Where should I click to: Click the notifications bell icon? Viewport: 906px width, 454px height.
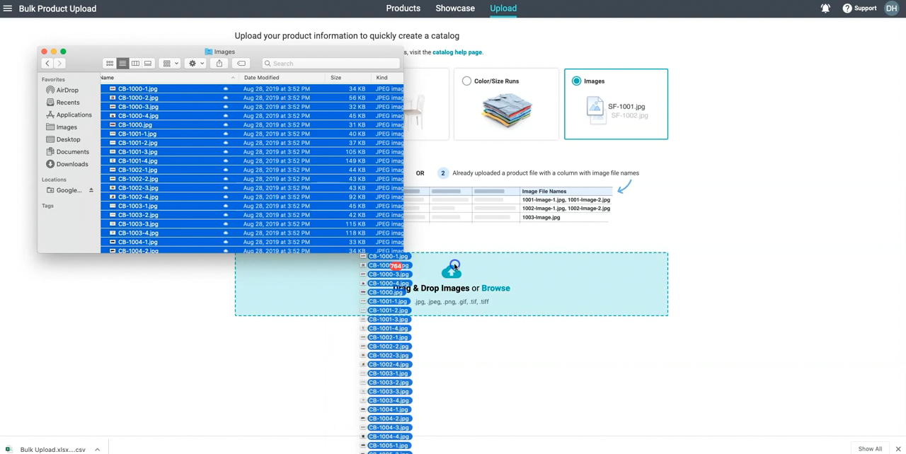click(825, 8)
